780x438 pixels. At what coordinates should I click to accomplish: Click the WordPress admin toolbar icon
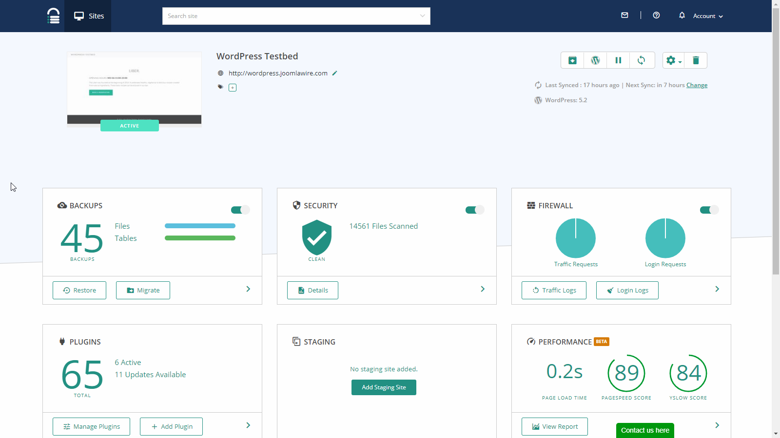pyautogui.click(x=595, y=60)
